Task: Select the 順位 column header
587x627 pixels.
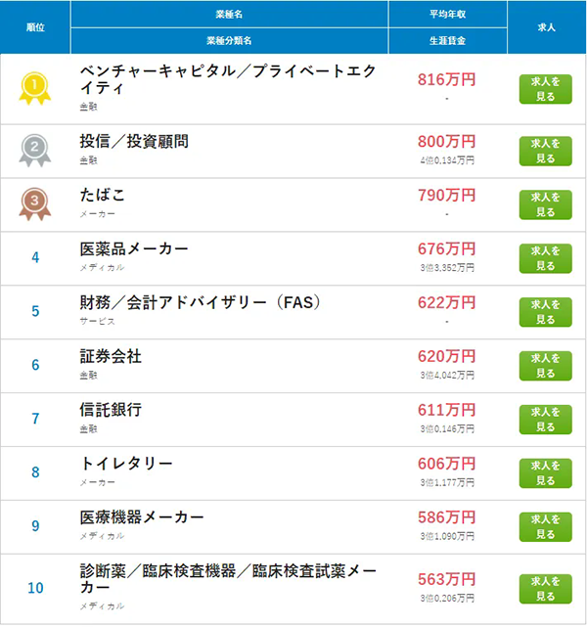Action: pos(35,27)
